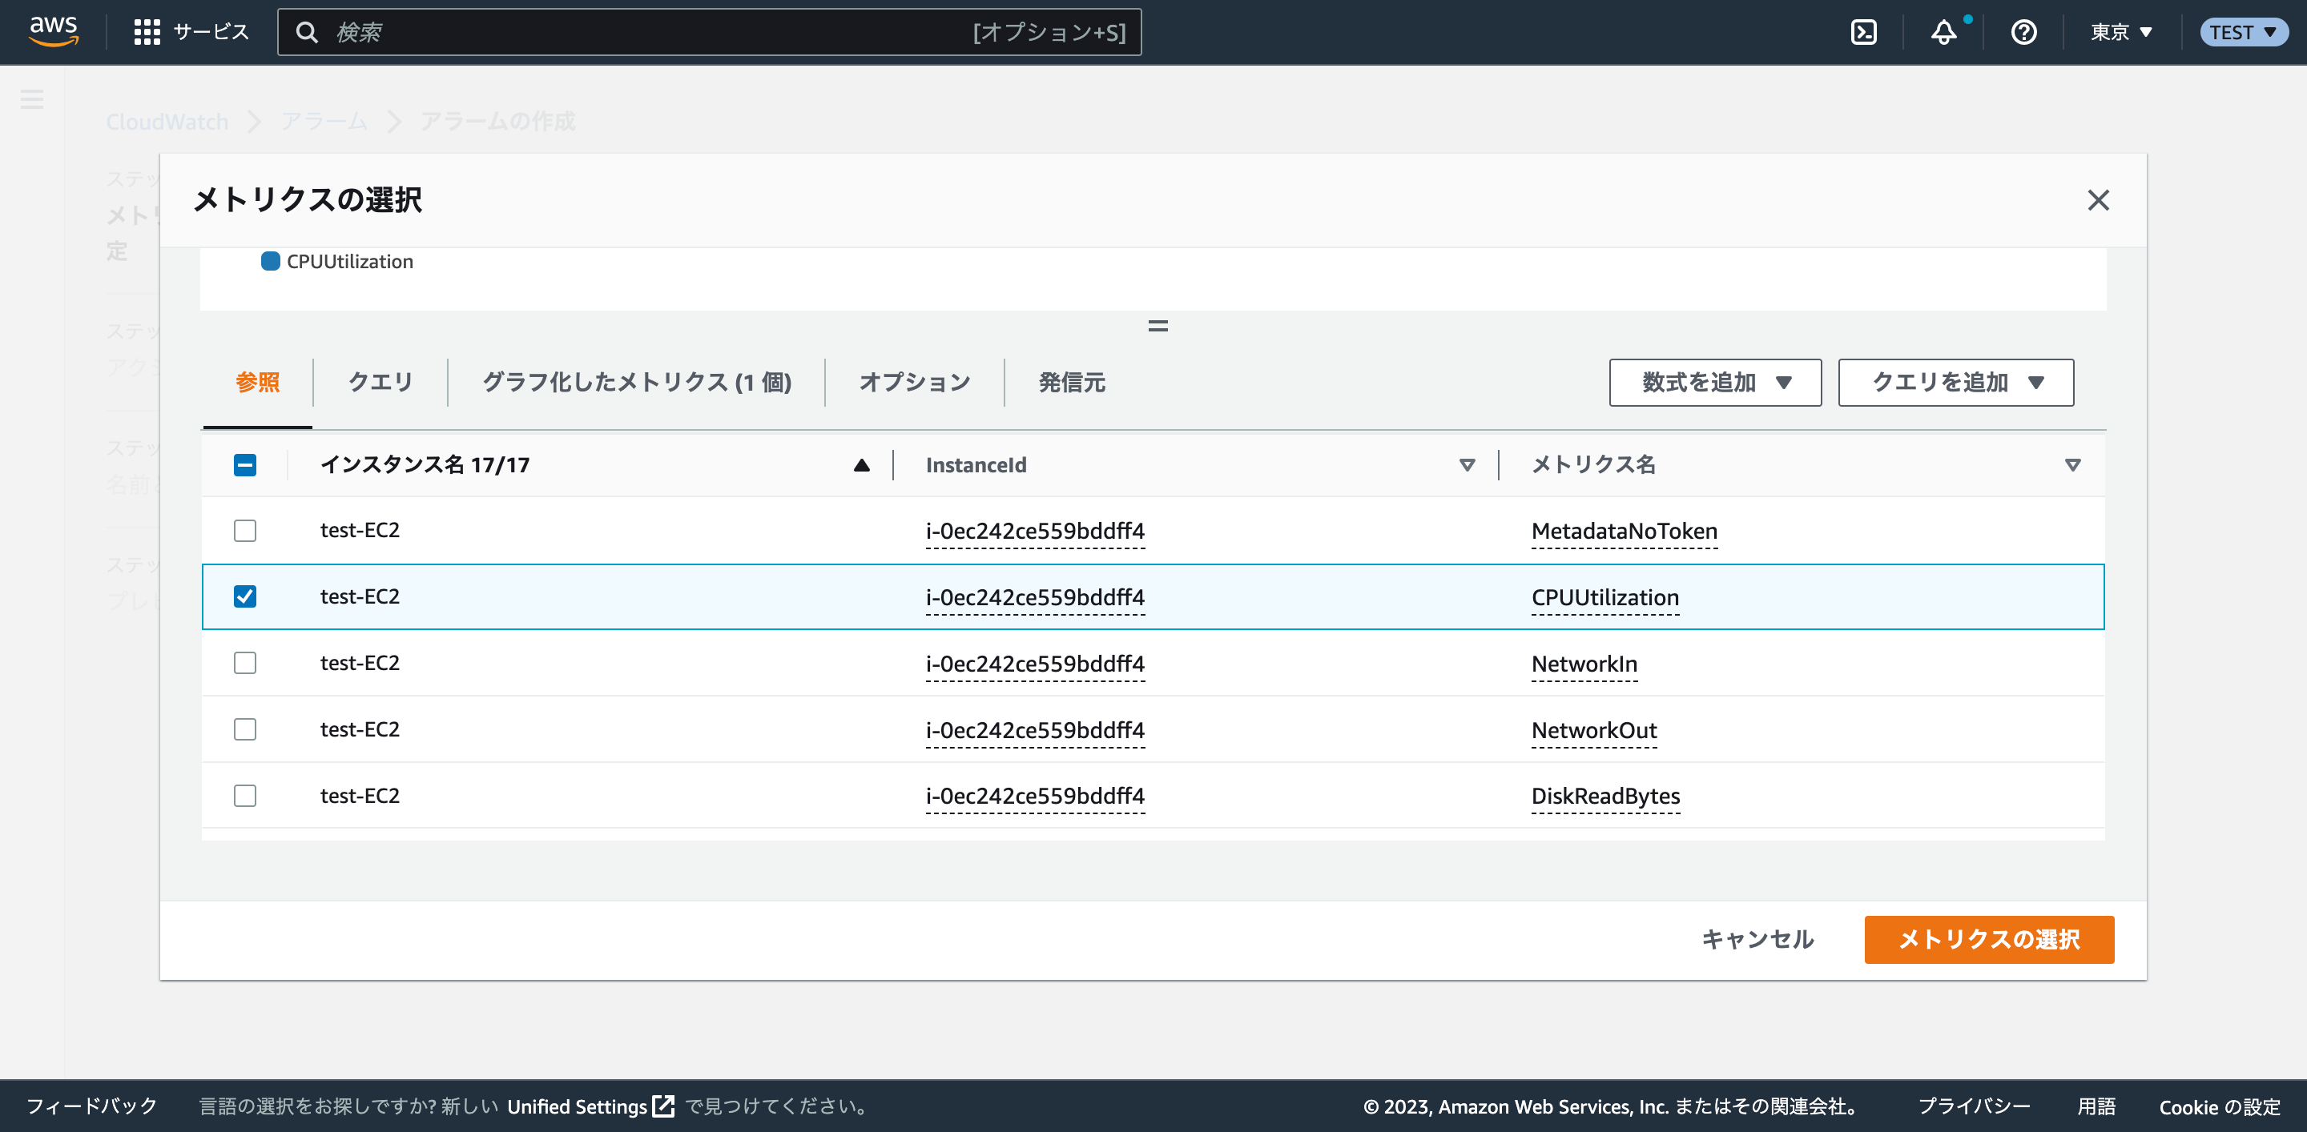Check the NetworkIn metric row
Viewport: 2307px width, 1132px height.
point(244,663)
